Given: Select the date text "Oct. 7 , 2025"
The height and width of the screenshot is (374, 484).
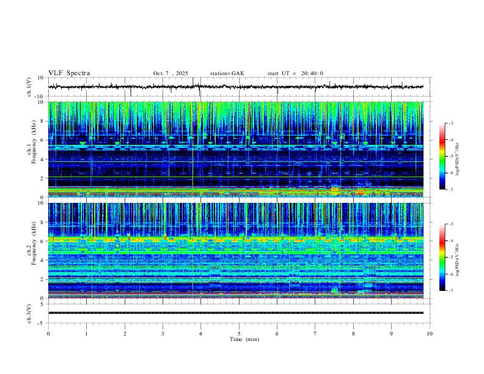Looking at the screenshot, I should coord(170,73).
